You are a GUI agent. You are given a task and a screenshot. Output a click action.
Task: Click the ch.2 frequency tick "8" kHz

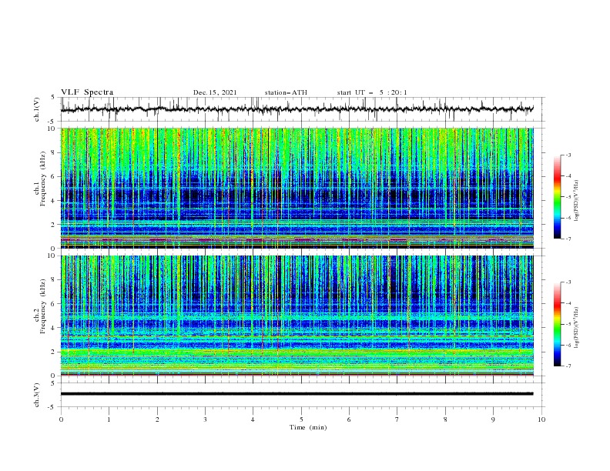[x=54, y=280]
